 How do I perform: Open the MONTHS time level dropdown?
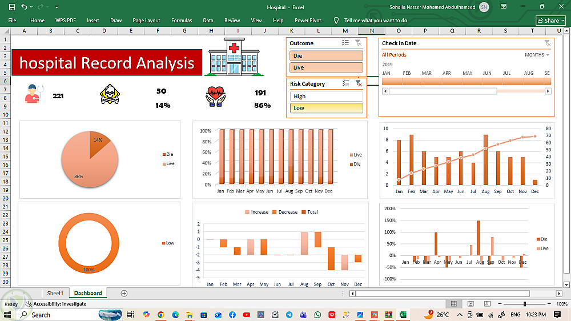[537, 55]
